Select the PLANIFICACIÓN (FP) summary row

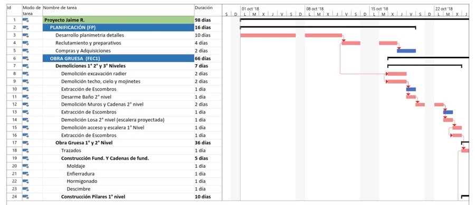pos(118,27)
